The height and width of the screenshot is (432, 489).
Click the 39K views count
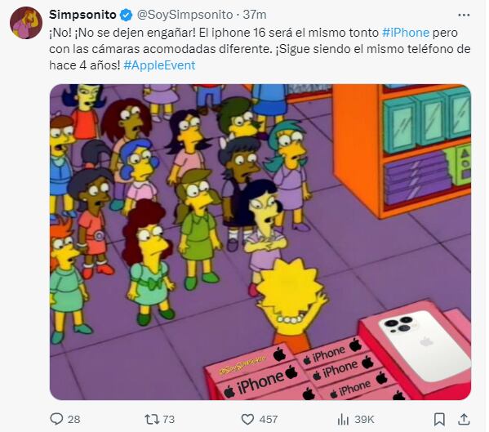(364, 419)
